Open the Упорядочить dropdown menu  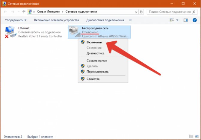pos(16,20)
